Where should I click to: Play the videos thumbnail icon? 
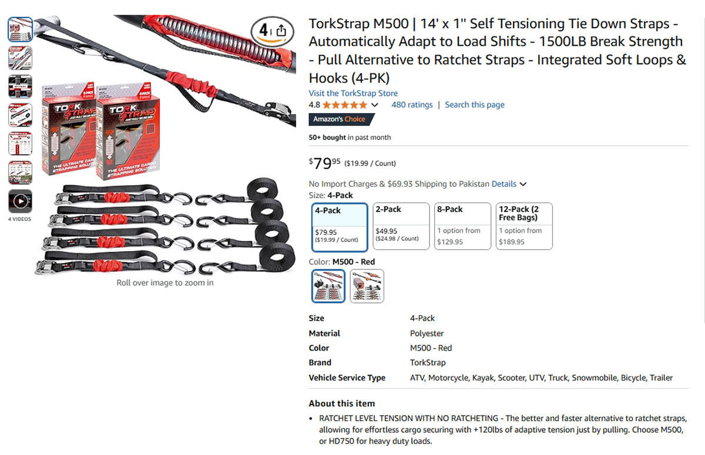click(x=20, y=201)
